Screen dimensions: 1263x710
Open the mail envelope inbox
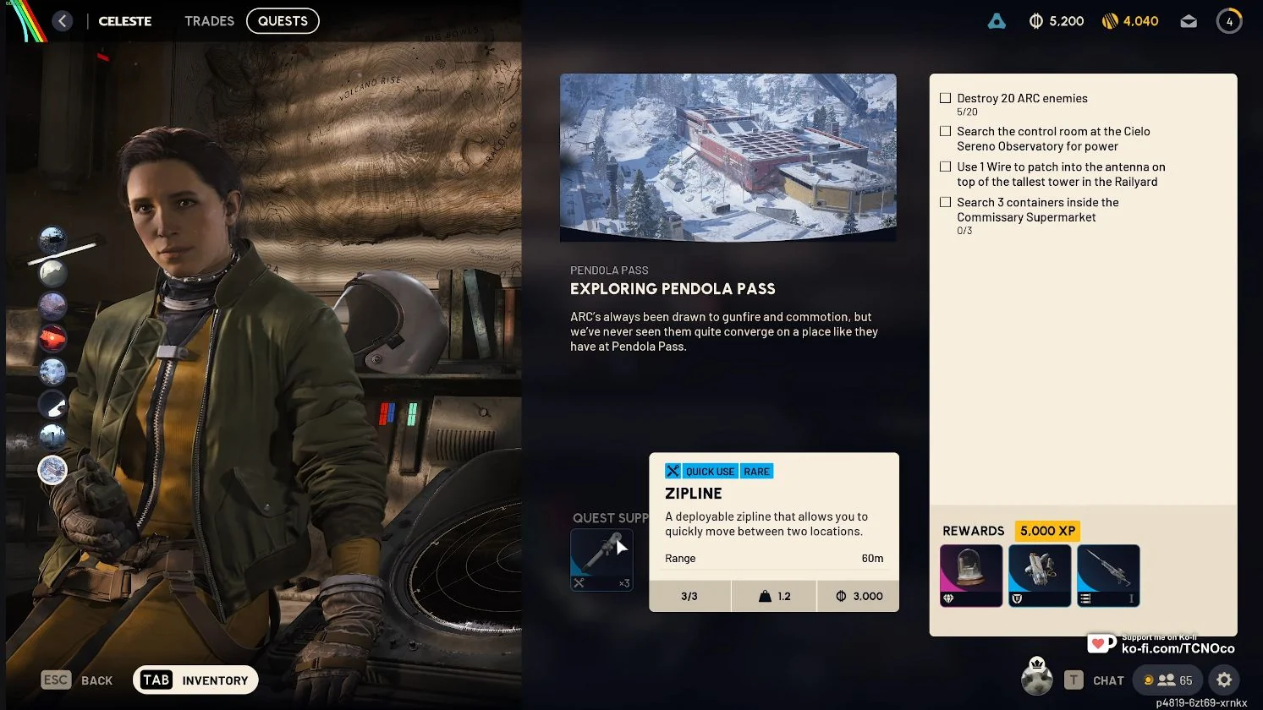[x=1189, y=21]
